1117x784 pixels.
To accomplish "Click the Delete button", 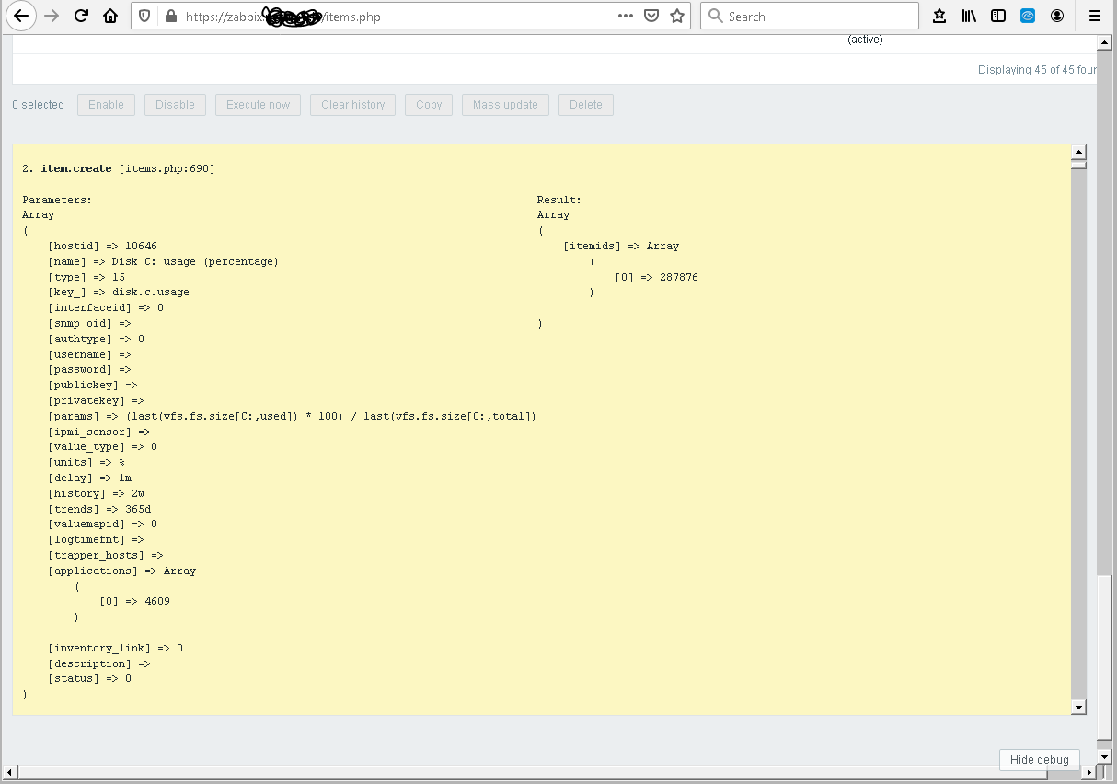I will click(x=586, y=105).
